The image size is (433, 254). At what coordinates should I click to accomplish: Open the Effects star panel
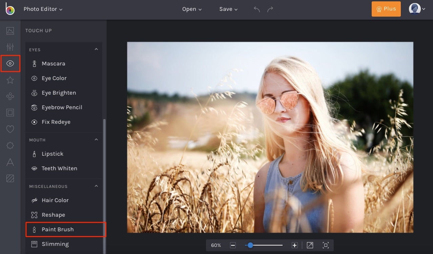click(10, 80)
